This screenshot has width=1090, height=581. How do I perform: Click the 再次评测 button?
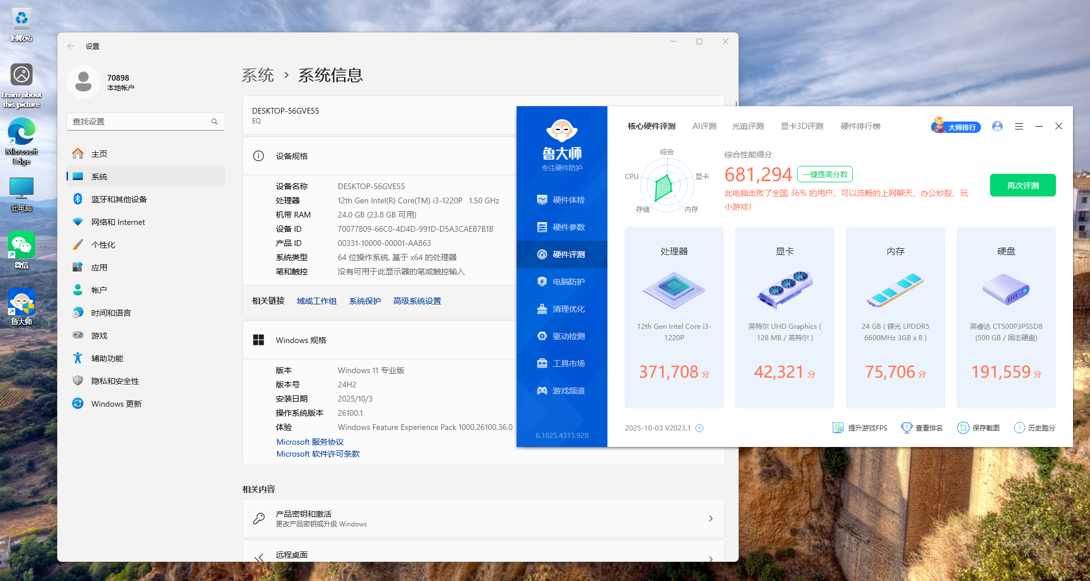pyautogui.click(x=1023, y=185)
